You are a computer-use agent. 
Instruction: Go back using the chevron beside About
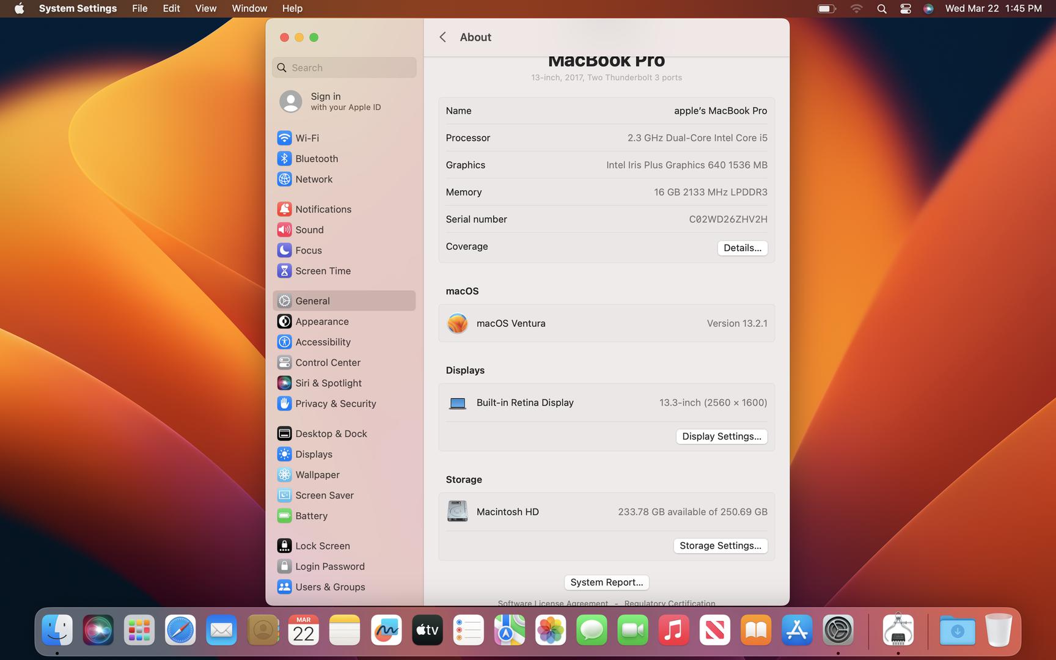443,37
